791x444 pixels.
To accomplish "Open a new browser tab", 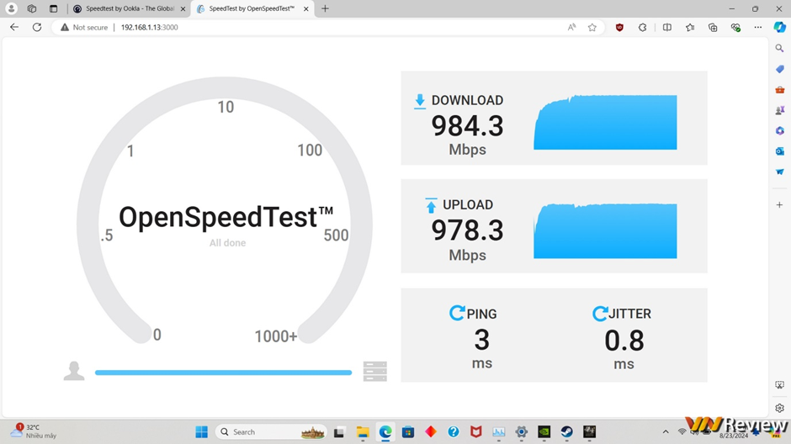I will tap(326, 8).
